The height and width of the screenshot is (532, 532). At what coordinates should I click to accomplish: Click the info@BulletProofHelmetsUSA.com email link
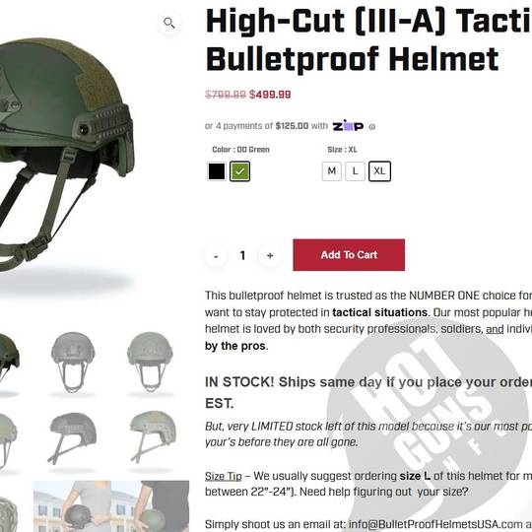click(x=435, y=524)
